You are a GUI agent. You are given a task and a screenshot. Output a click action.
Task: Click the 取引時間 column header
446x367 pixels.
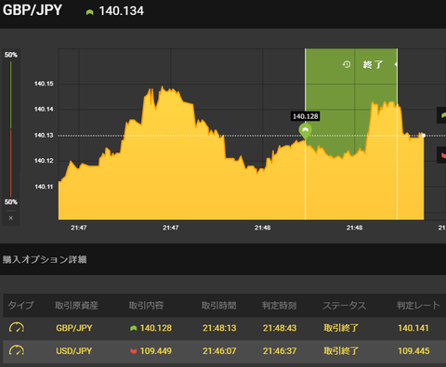click(x=219, y=306)
